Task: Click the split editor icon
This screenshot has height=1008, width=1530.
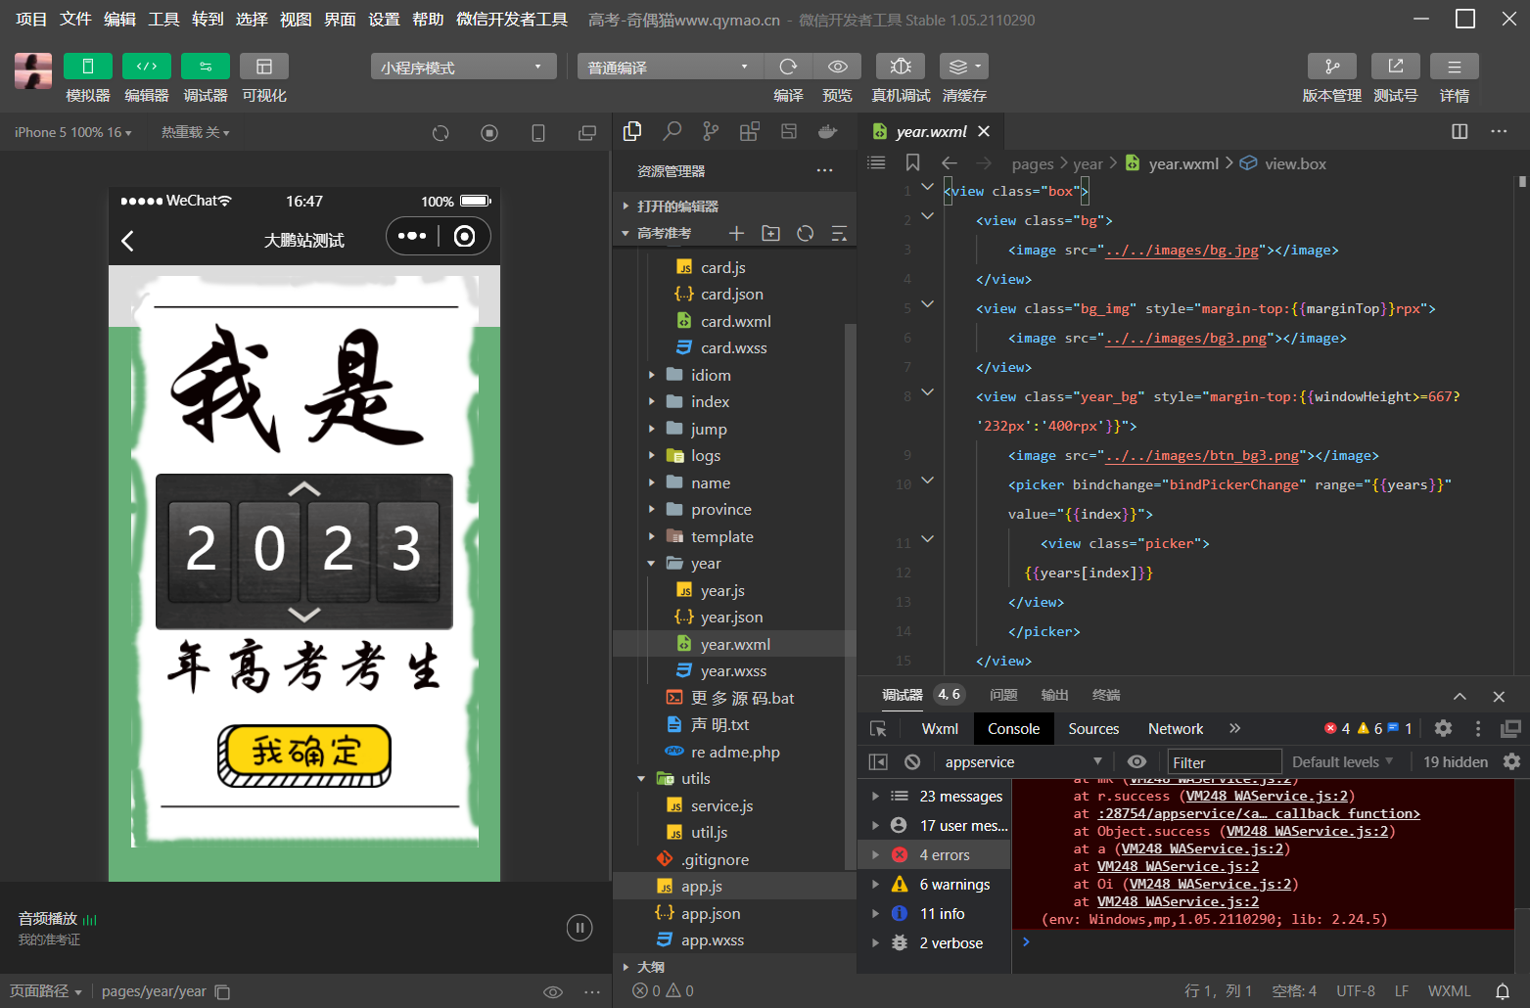Action: coord(1460,131)
